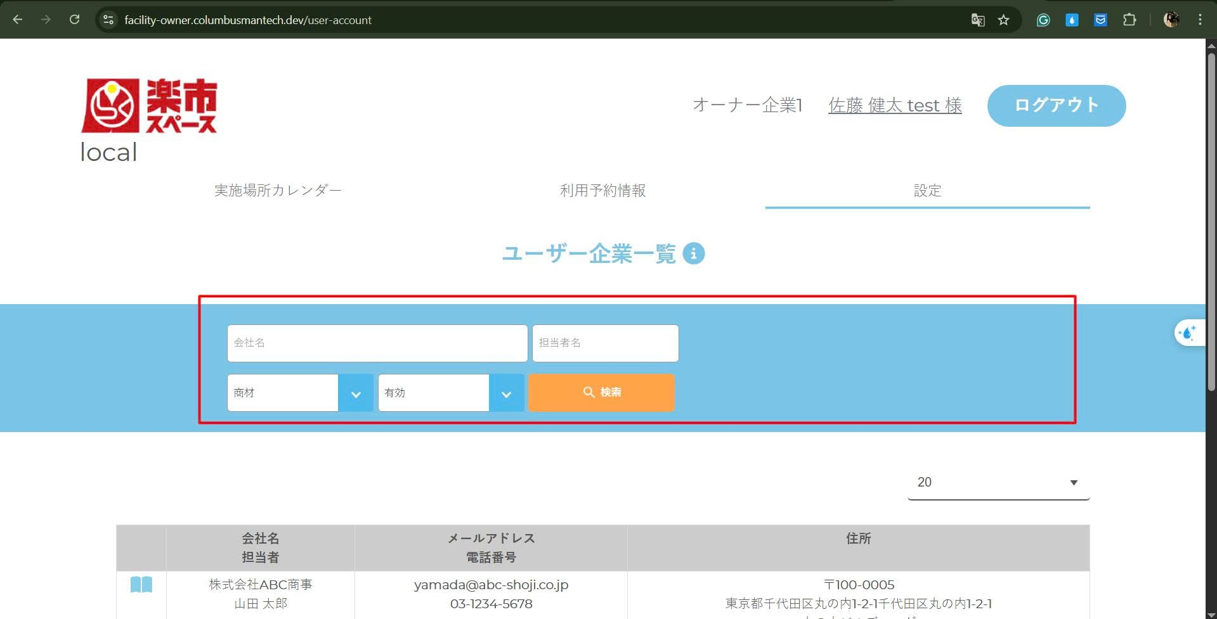1217x619 pixels.
Task: Bookmark this page with the star icon
Action: pos(1003,20)
